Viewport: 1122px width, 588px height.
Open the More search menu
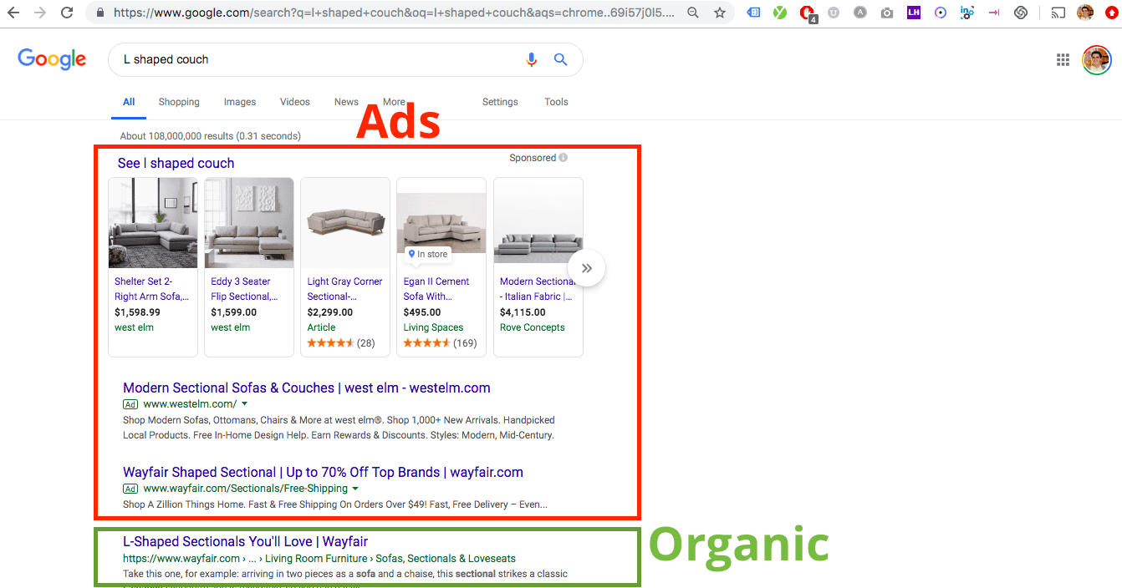pyautogui.click(x=394, y=102)
